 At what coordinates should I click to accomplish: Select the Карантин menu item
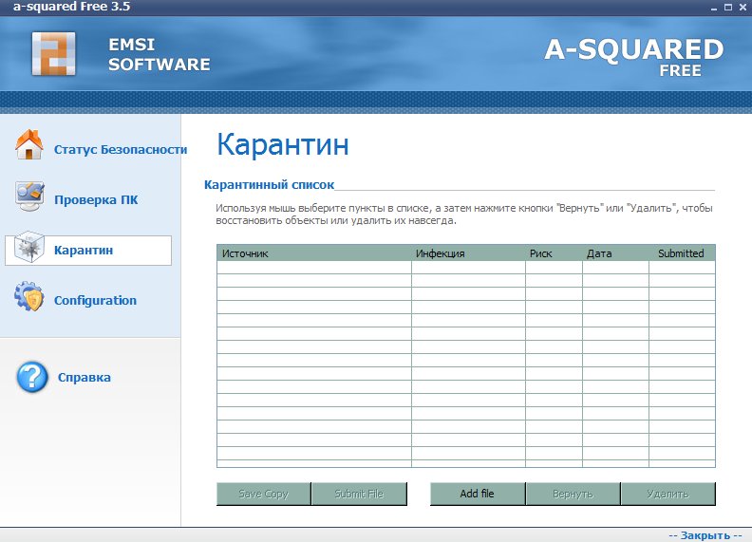coord(88,251)
